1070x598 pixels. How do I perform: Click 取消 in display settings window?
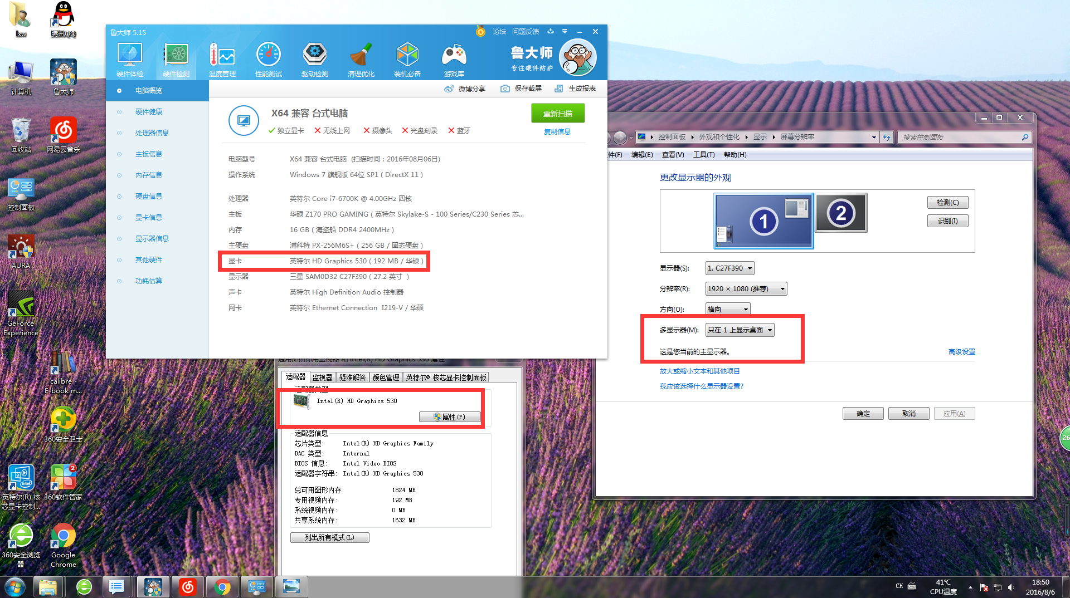909,414
